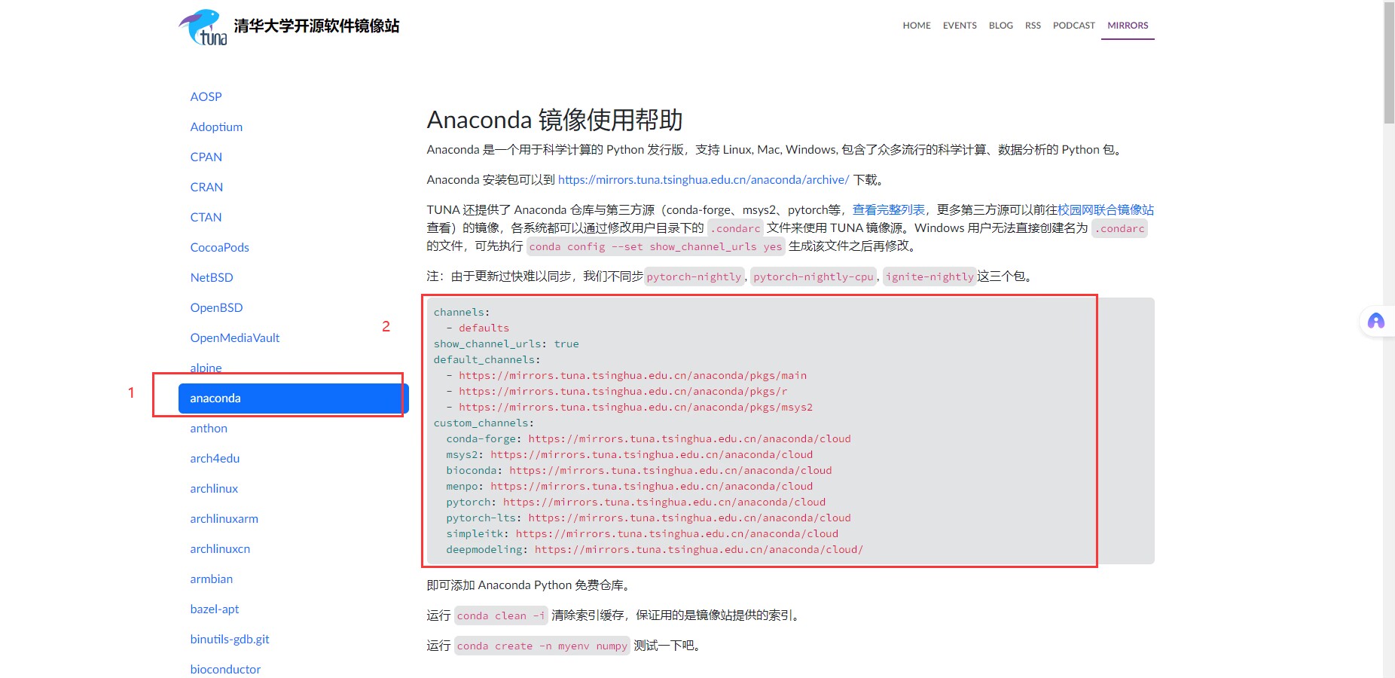Open binutils-gdb.git help page
This screenshot has height=678, width=1395.
point(229,639)
